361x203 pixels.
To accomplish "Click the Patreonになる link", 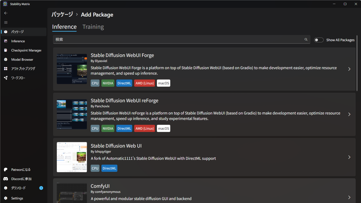I will (x=21, y=170).
